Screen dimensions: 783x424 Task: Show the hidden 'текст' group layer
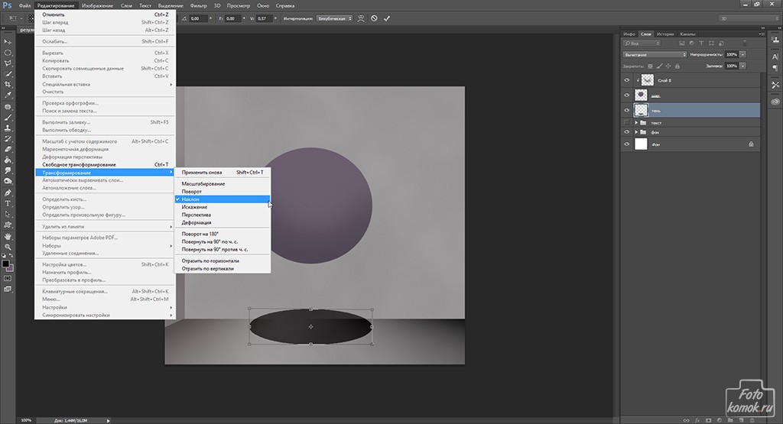[x=627, y=122]
